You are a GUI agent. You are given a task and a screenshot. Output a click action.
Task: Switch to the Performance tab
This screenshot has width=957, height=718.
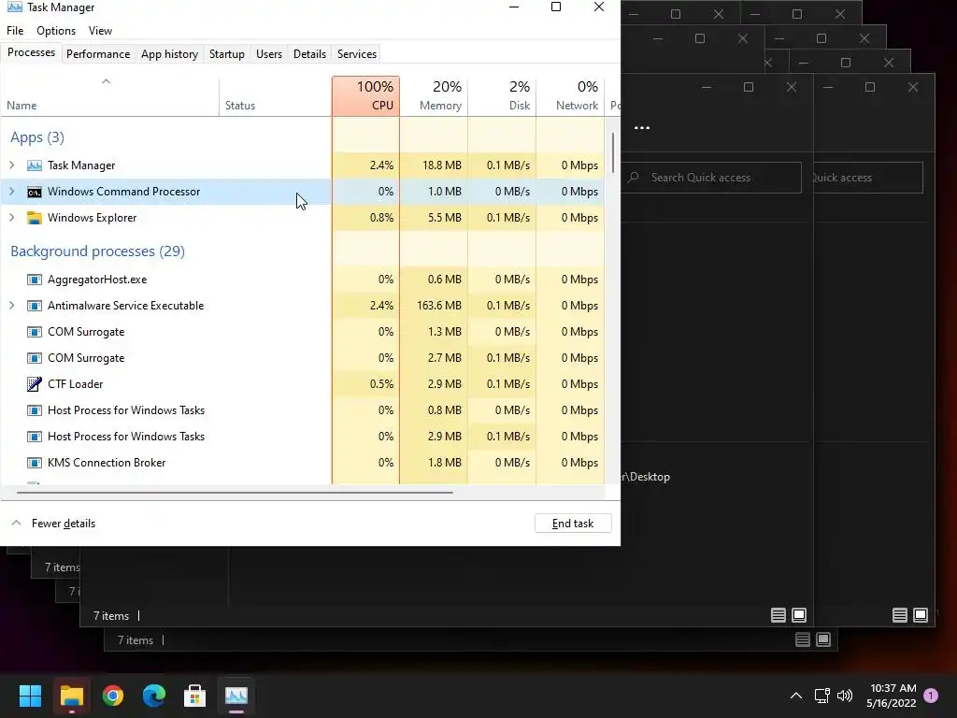point(97,53)
